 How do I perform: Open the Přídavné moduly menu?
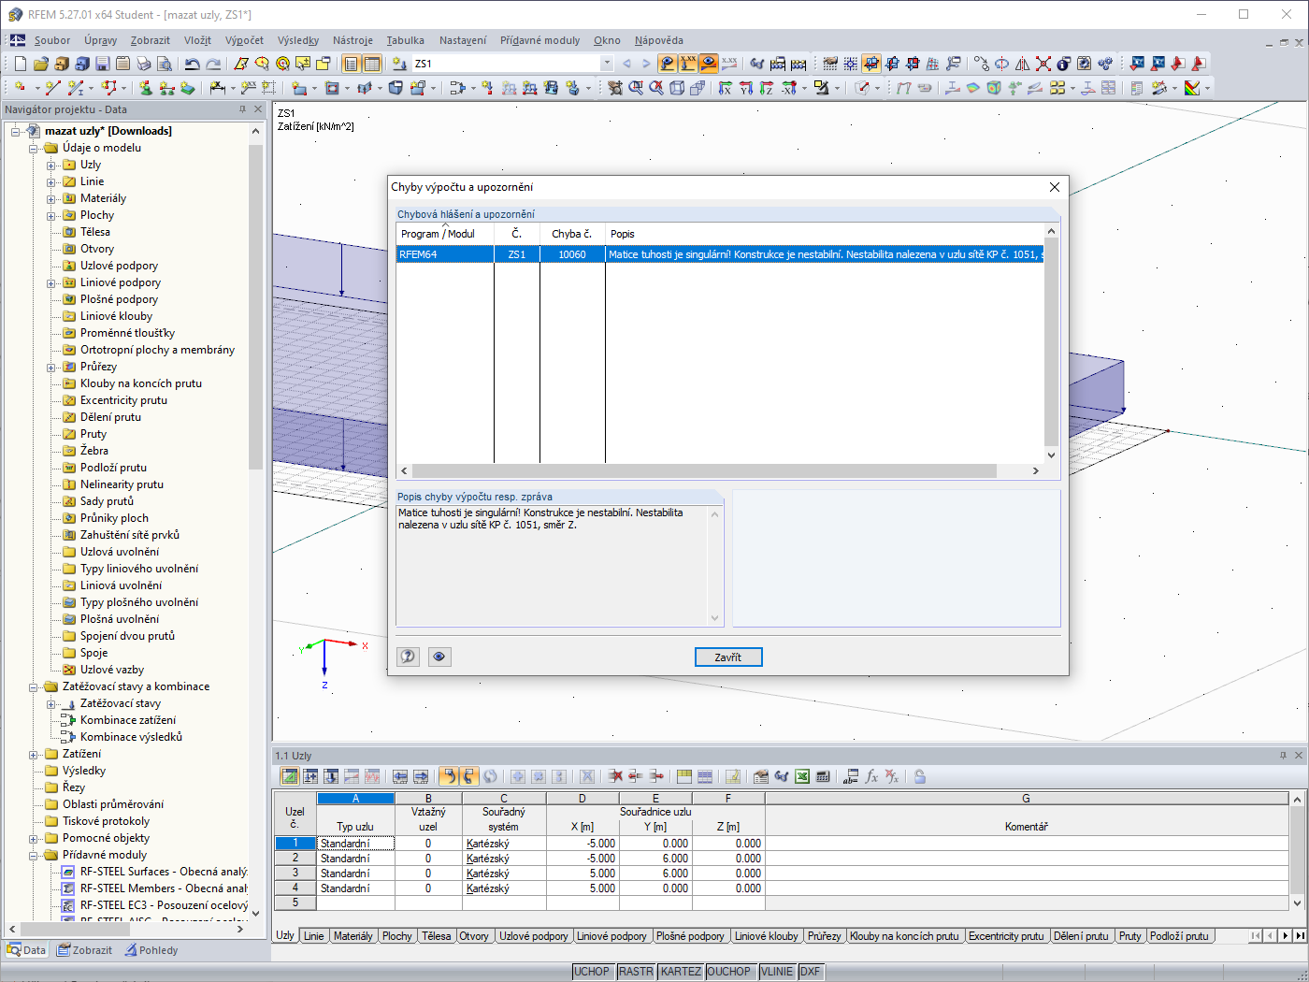pos(539,40)
